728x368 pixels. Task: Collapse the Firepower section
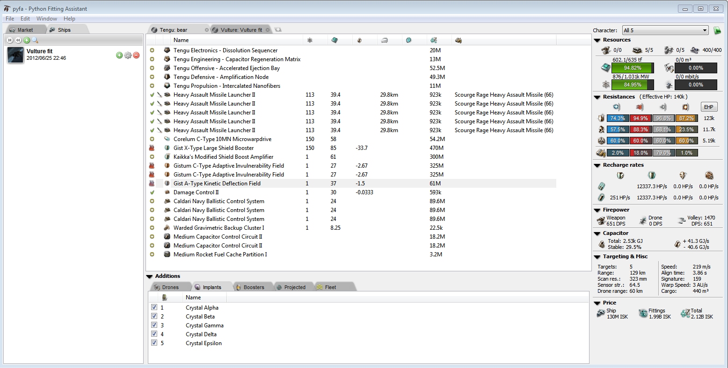(597, 210)
